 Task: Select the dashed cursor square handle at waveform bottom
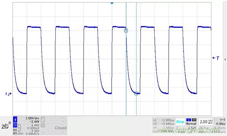pos(136,94)
